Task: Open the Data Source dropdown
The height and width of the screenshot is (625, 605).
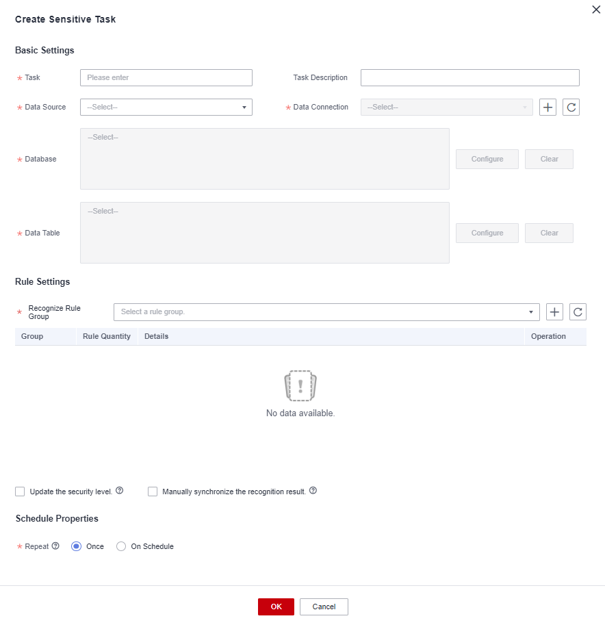Action: (166, 107)
